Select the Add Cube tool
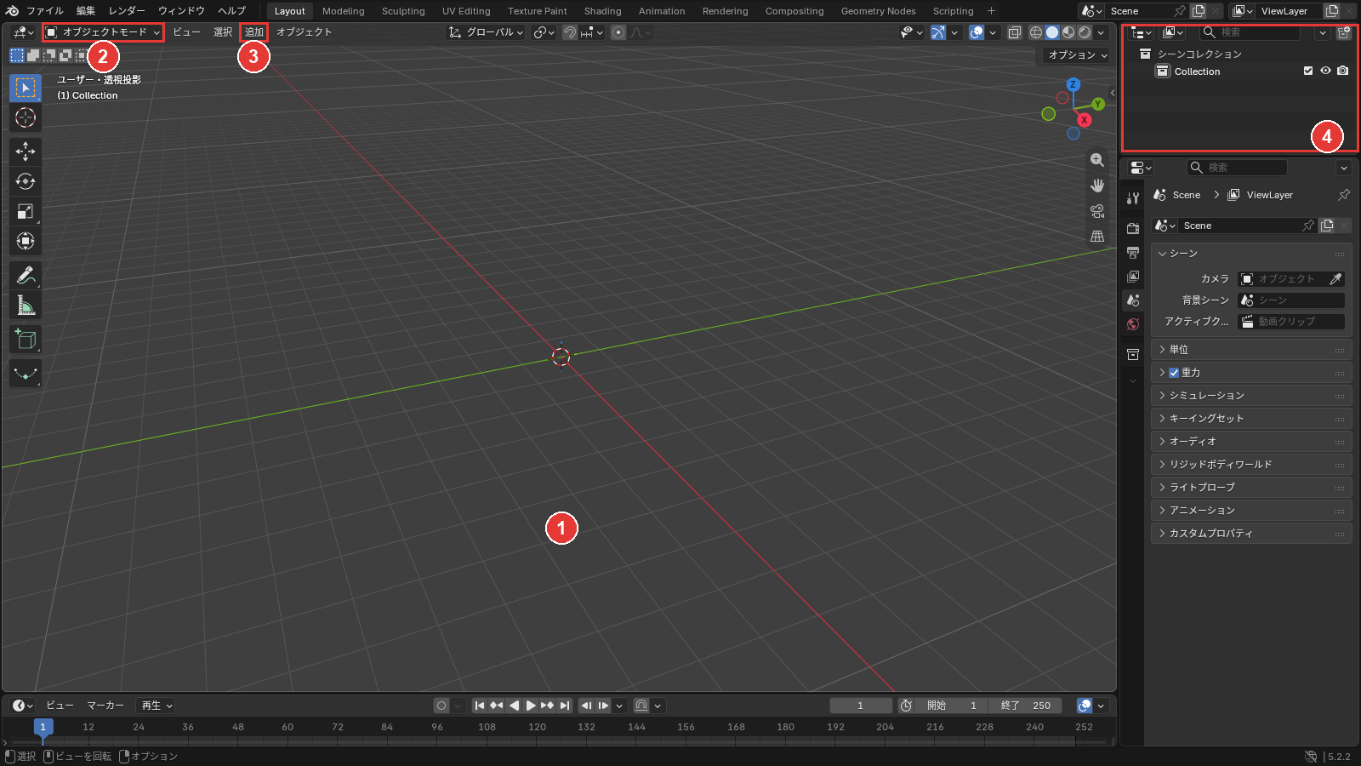This screenshot has height=766, width=1361. point(26,340)
